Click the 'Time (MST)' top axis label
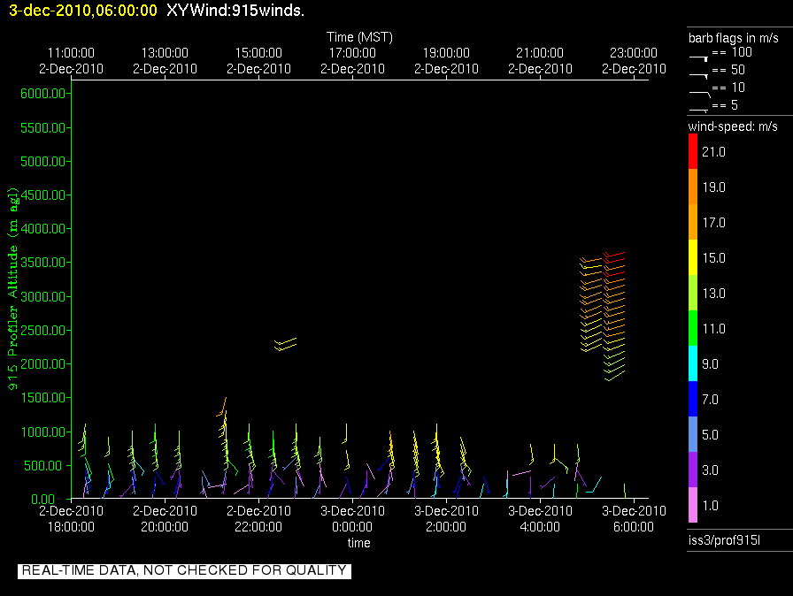The image size is (793, 596). (x=359, y=37)
